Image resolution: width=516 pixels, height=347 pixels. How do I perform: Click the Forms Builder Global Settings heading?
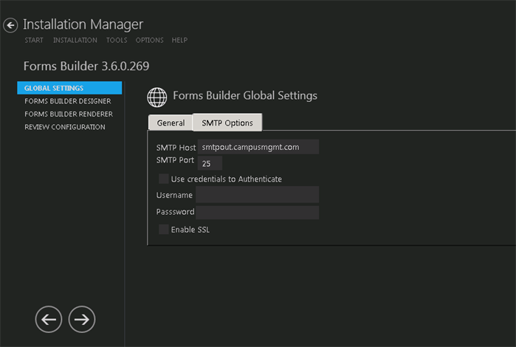245,95
